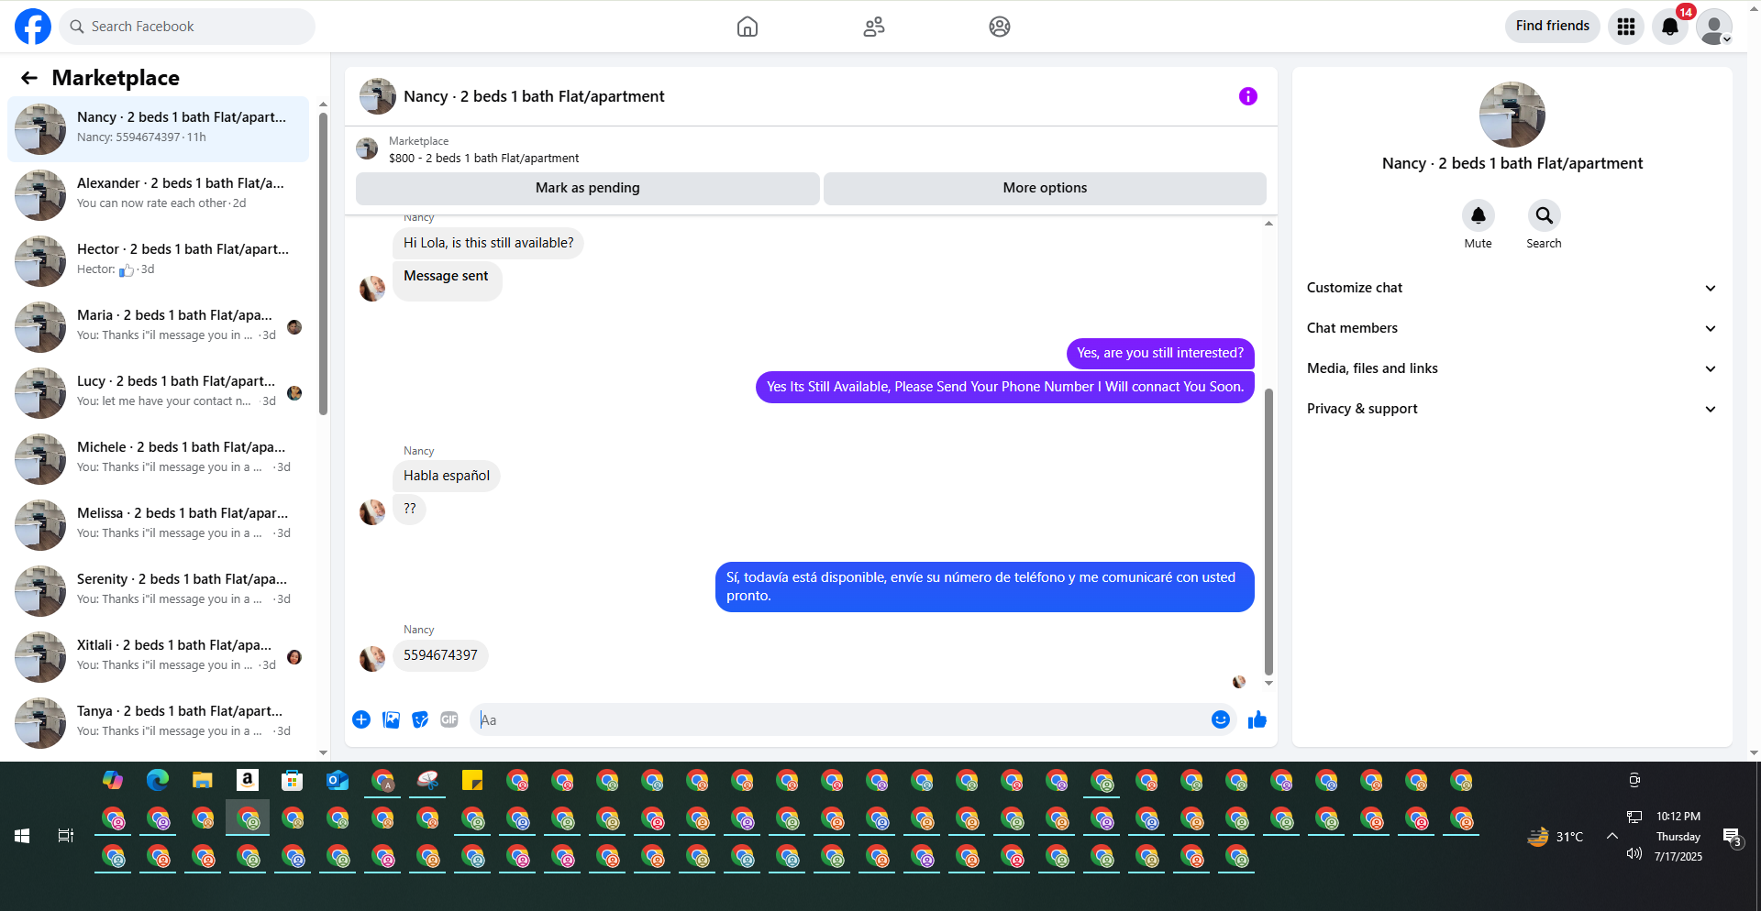Choose a sticker in composer
The image size is (1761, 911).
(x=420, y=719)
